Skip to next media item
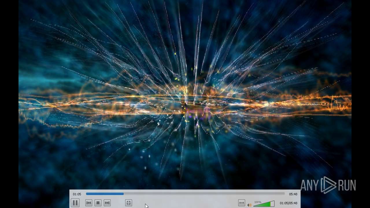The height and width of the screenshot is (208, 370). [x=107, y=203]
